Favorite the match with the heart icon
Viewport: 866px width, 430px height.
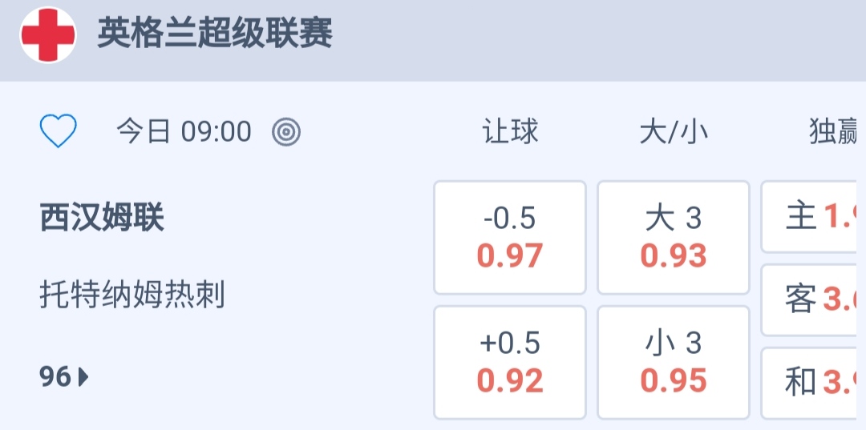[59, 131]
